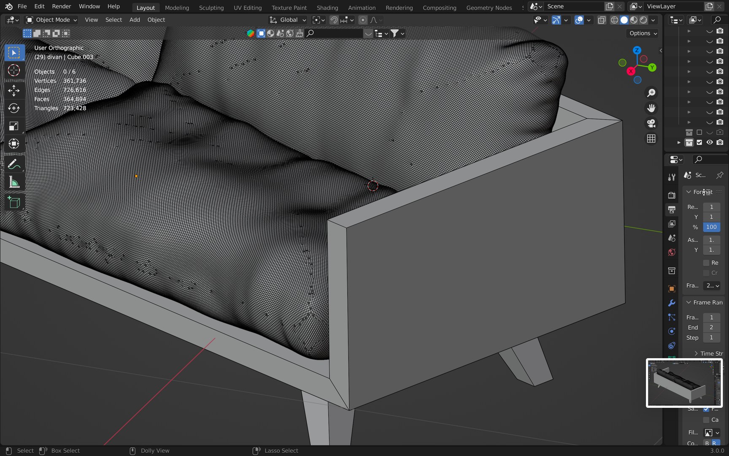Hide the bottom collection with eye icon

pos(710,142)
